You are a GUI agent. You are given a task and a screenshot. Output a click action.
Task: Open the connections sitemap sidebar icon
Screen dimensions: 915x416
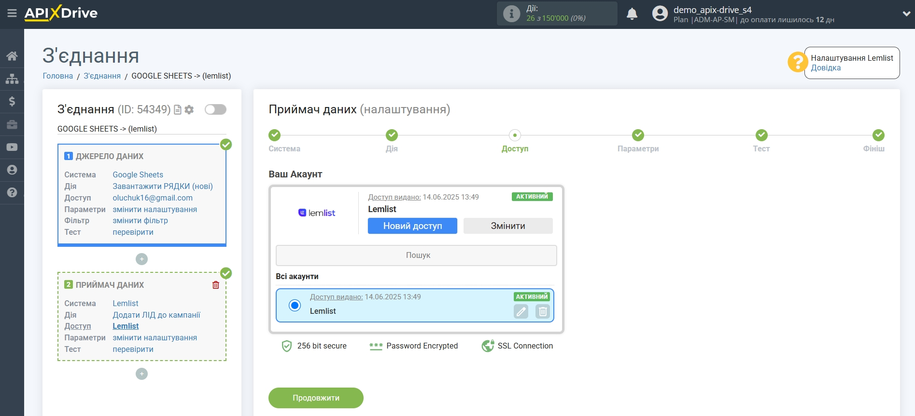tap(12, 79)
